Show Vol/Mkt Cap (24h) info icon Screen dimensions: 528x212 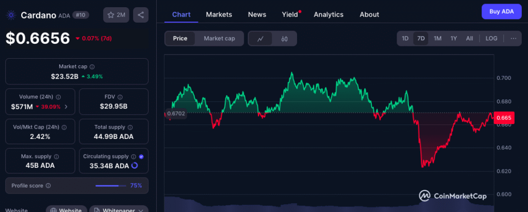click(64, 127)
